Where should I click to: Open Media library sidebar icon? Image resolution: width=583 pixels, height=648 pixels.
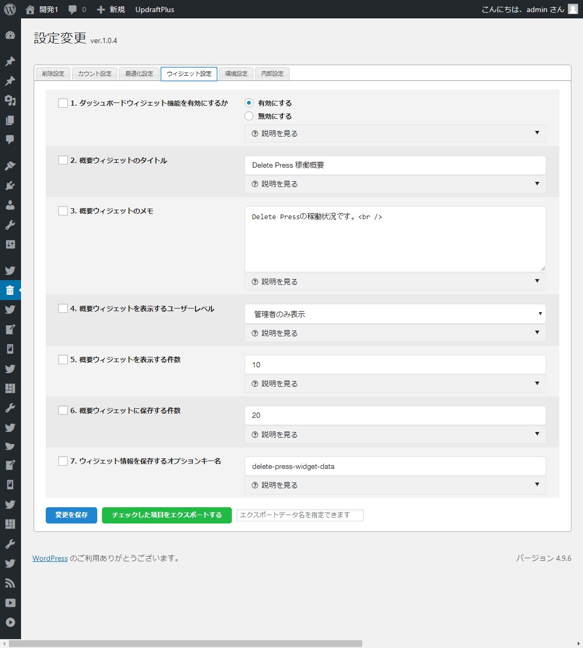pos(10,100)
